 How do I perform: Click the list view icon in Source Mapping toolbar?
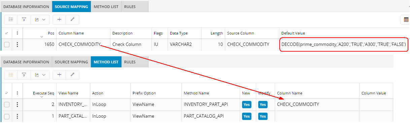click(x=11, y=19)
